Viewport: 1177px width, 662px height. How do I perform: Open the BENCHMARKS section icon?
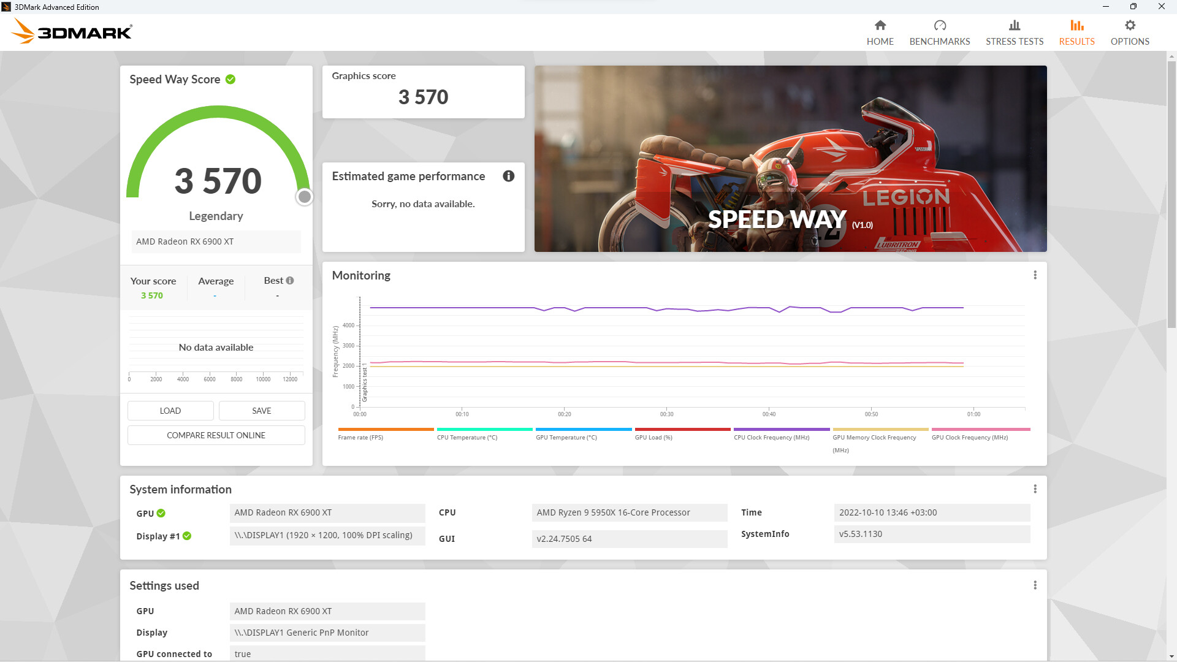(x=940, y=26)
